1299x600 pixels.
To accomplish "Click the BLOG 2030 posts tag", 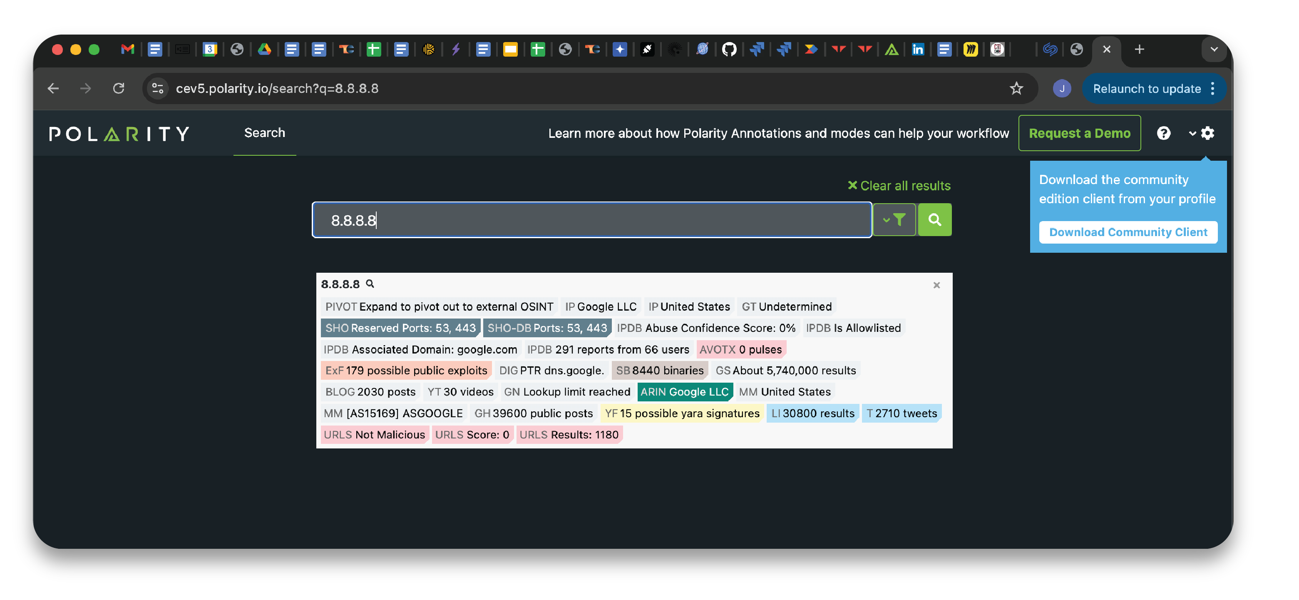I will coord(370,391).
